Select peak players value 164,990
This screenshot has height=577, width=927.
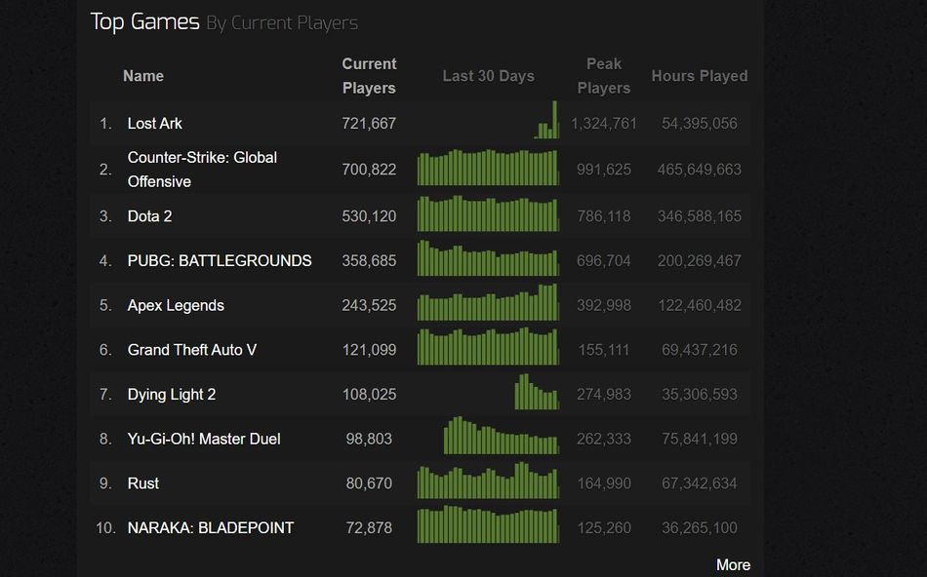point(604,483)
